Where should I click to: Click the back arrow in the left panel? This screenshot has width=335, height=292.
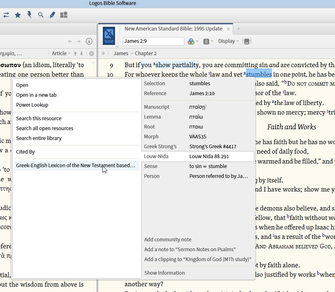70,41
